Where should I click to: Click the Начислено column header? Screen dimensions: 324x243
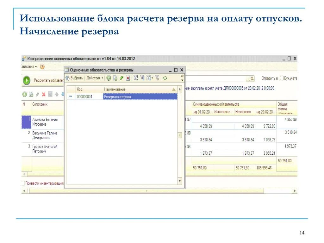point(245,112)
